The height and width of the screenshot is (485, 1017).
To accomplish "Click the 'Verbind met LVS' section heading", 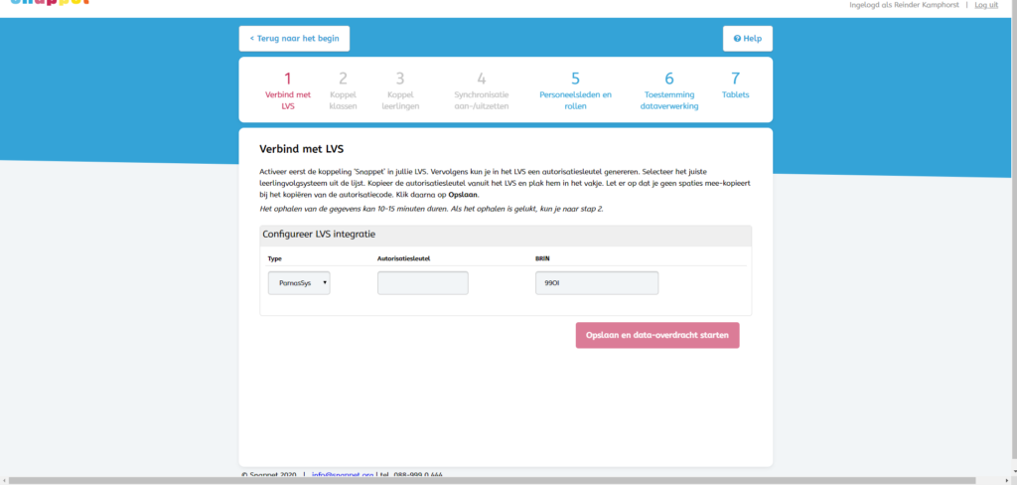I will [x=301, y=150].
